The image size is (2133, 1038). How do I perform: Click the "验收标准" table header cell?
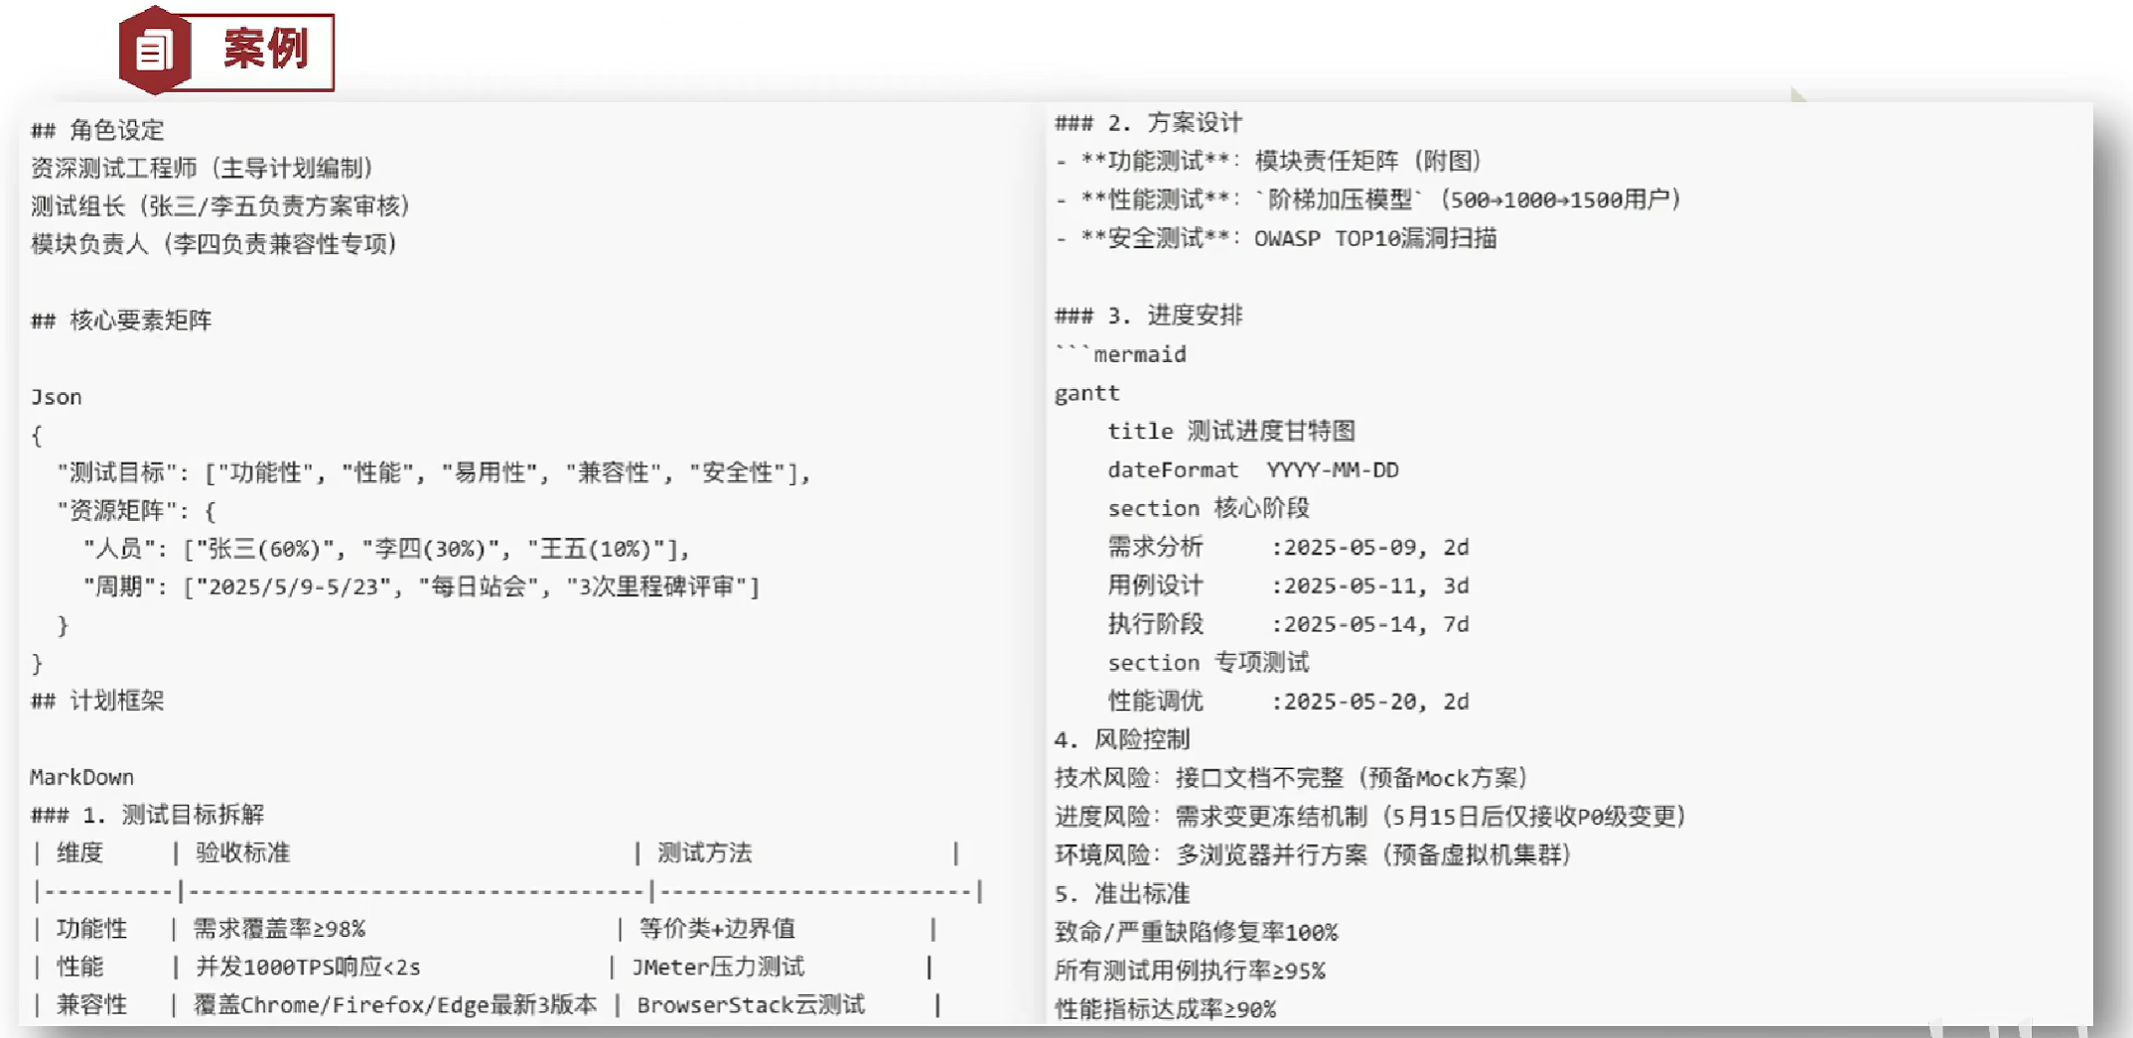pos(242,852)
